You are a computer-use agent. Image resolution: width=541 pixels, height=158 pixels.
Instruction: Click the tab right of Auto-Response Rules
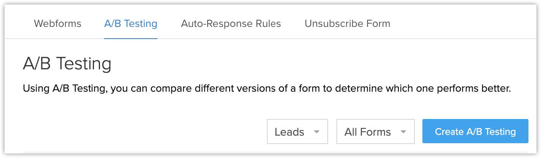[x=347, y=23]
